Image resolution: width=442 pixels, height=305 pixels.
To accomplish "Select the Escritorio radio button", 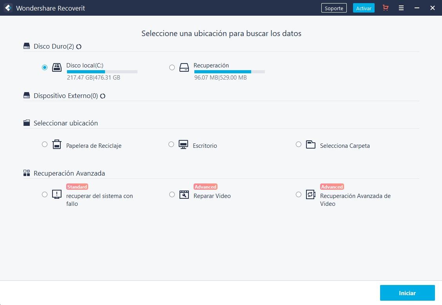I will (171, 144).
